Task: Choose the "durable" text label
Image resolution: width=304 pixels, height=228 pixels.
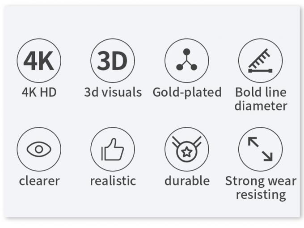Action: pyautogui.click(x=187, y=181)
